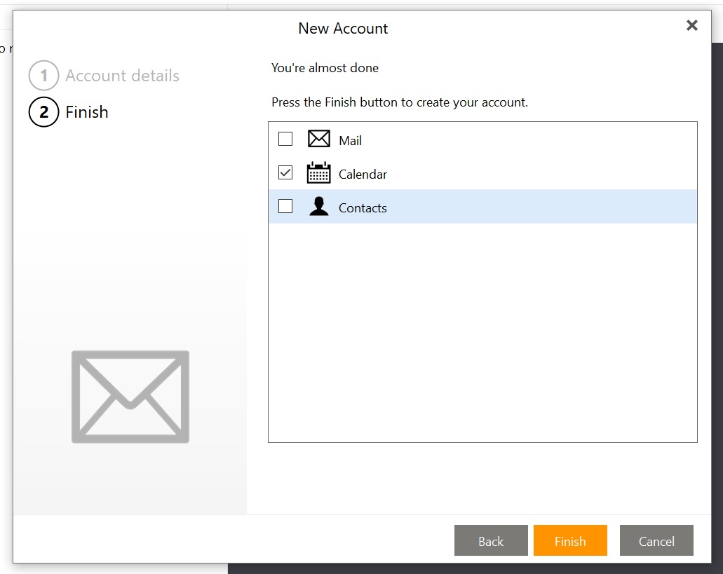Viewport: 723px width, 574px height.
Task: Select the Finish step label in sidebar
Action: [x=87, y=112]
